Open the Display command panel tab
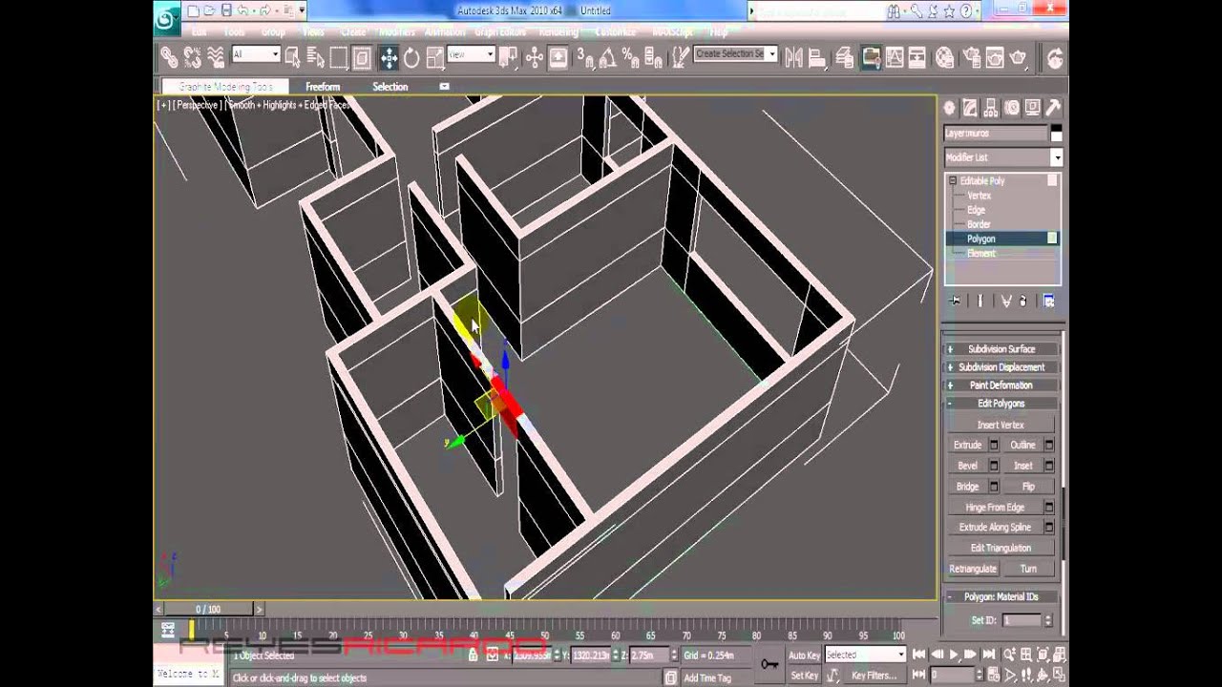The height and width of the screenshot is (687, 1222). pos(1033,108)
